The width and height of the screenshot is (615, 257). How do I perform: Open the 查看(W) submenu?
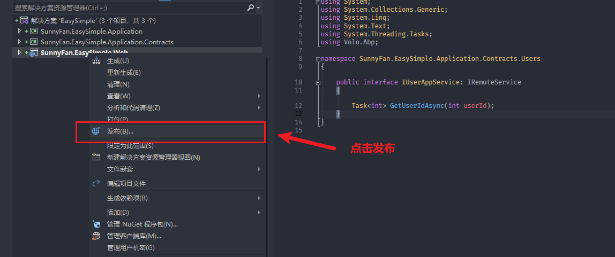coord(177,96)
